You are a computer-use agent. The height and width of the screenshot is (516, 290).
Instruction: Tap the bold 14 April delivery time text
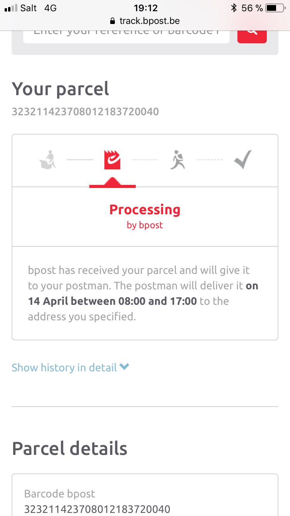(112, 301)
